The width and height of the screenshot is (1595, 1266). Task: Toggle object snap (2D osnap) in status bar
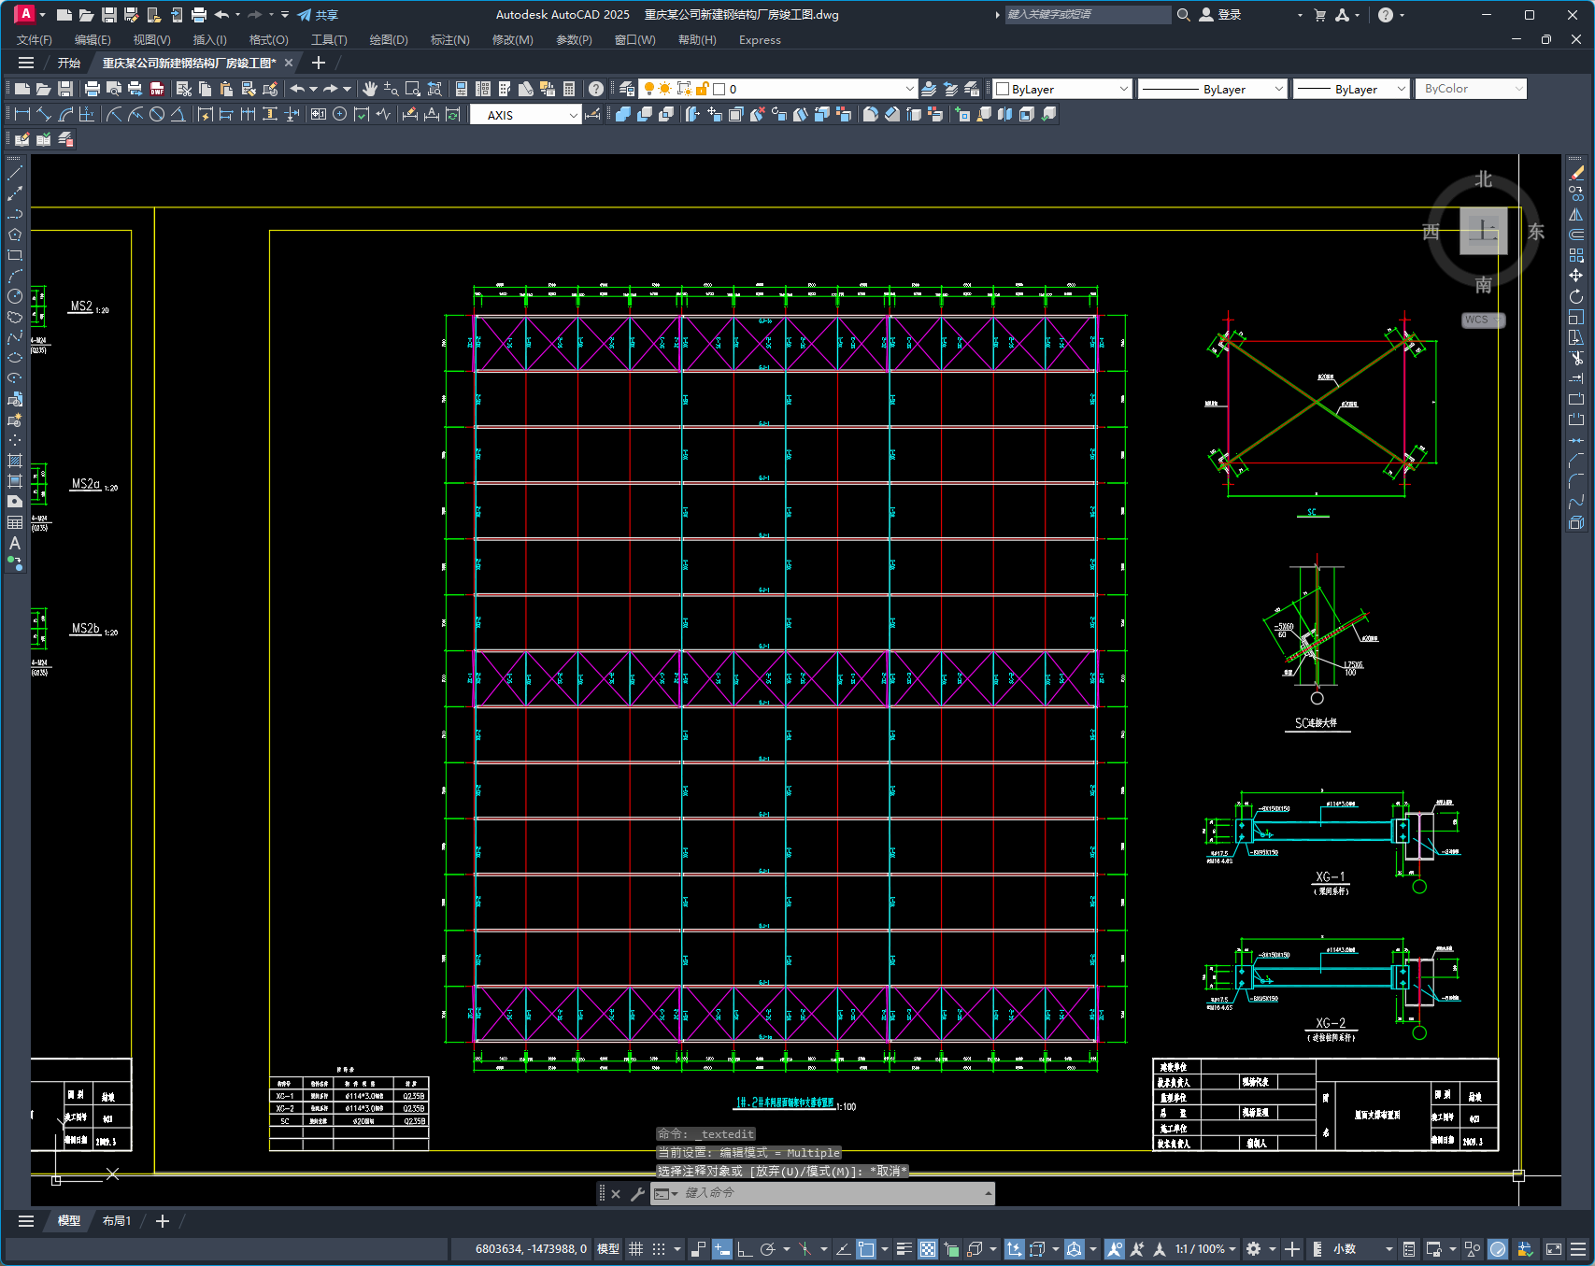tap(866, 1249)
